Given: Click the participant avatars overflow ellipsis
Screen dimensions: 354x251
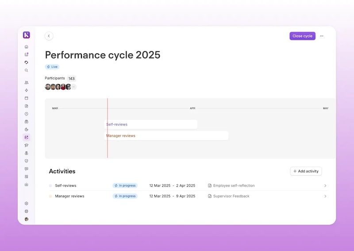Looking at the screenshot, I should coord(73,87).
